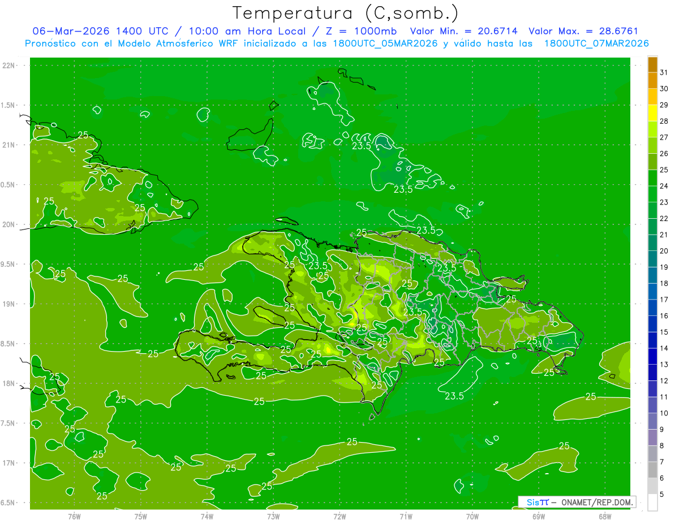The image size is (679, 524).
Task: Click the orange swatch between 30 and 31
Action: tap(652, 81)
